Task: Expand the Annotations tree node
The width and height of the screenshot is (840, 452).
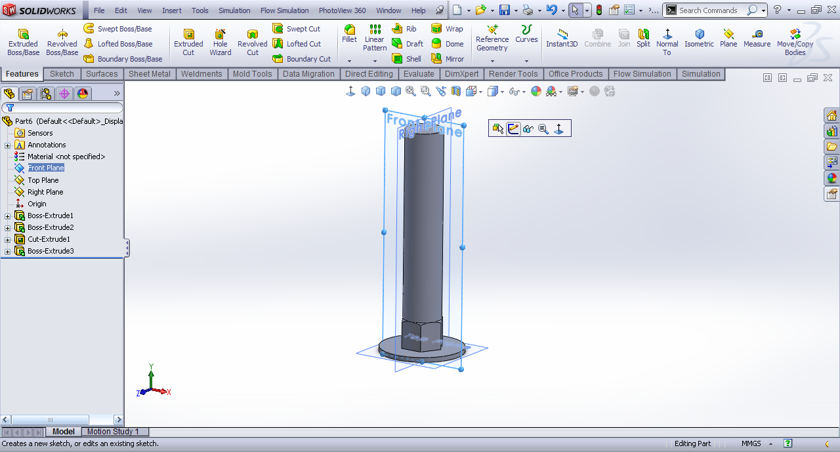Action: click(7, 145)
